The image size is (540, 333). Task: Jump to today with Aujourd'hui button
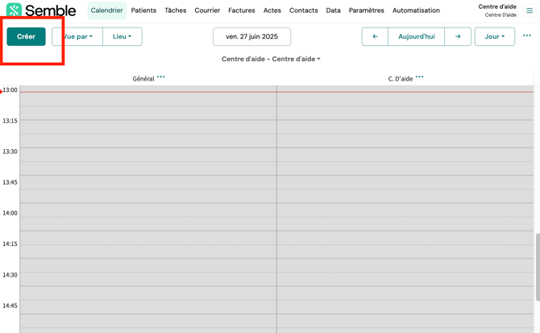416,36
